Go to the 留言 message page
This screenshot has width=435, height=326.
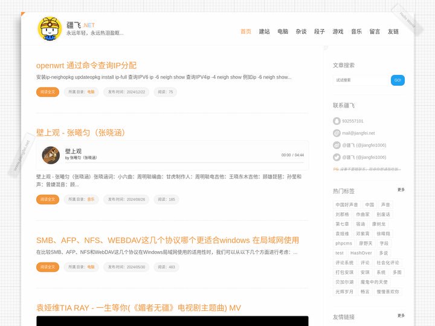click(x=375, y=31)
